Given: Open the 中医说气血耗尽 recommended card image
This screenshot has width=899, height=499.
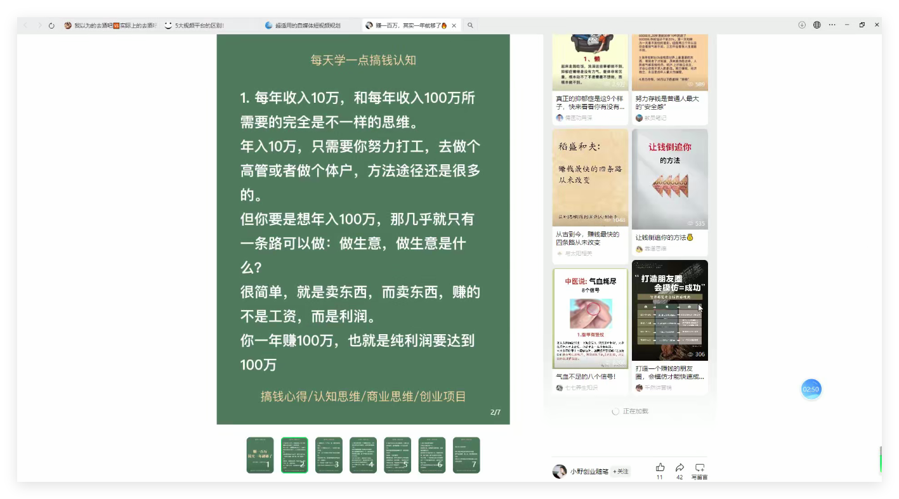Looking at the screenshot, I should (x=590, y=318).
